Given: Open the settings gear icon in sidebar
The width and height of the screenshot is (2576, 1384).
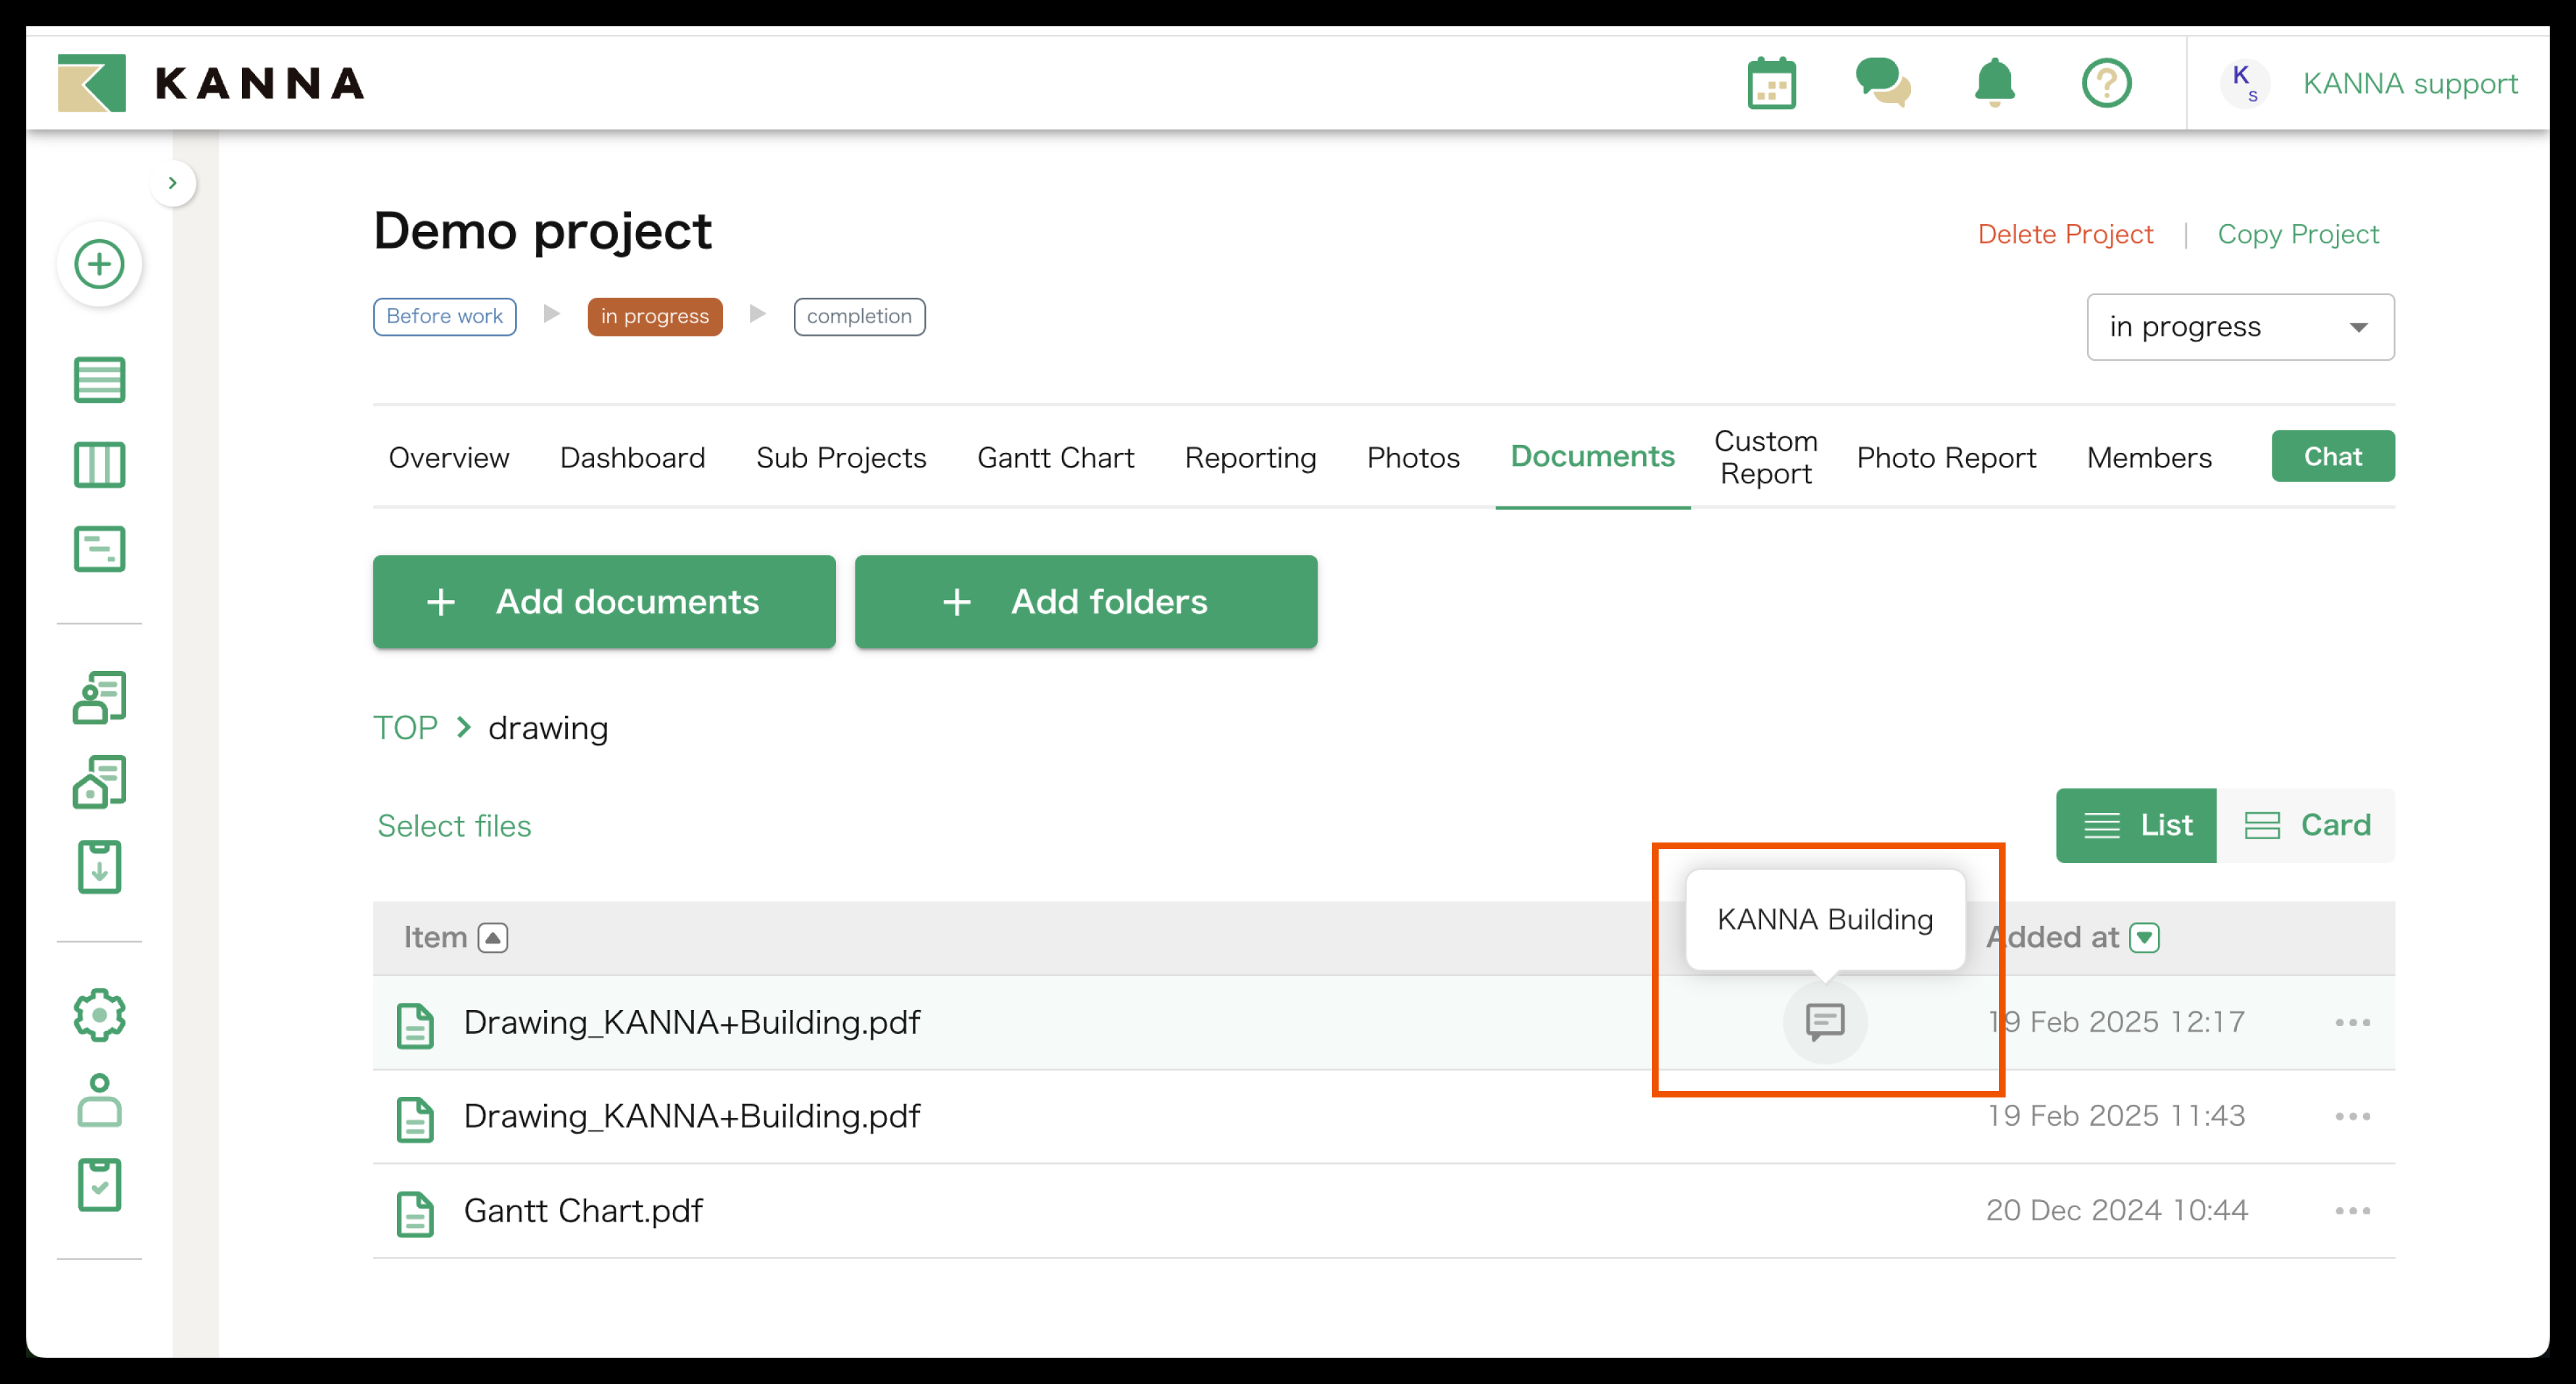Looking at the screenshot, I should 99,1015.
